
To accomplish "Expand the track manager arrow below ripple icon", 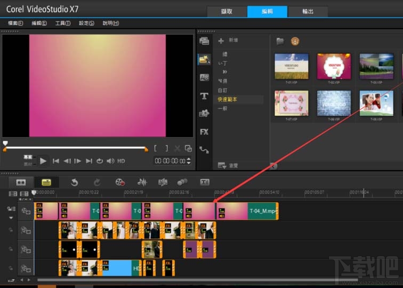I will (x=11, y=218).
